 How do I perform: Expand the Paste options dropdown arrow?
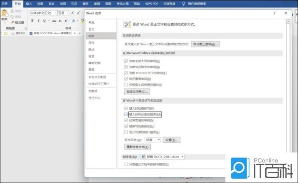click(x=5, y=23)
